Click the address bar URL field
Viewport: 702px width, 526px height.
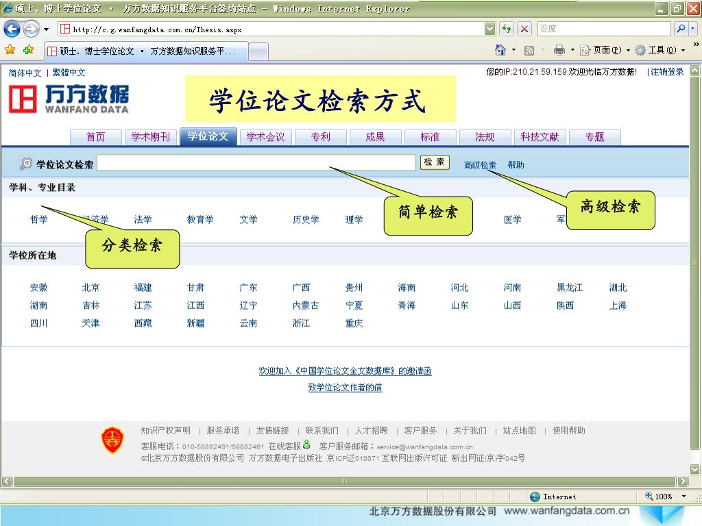(271, 29)
